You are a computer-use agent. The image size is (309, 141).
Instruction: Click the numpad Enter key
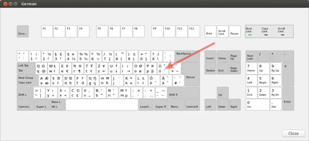(288, 99)
